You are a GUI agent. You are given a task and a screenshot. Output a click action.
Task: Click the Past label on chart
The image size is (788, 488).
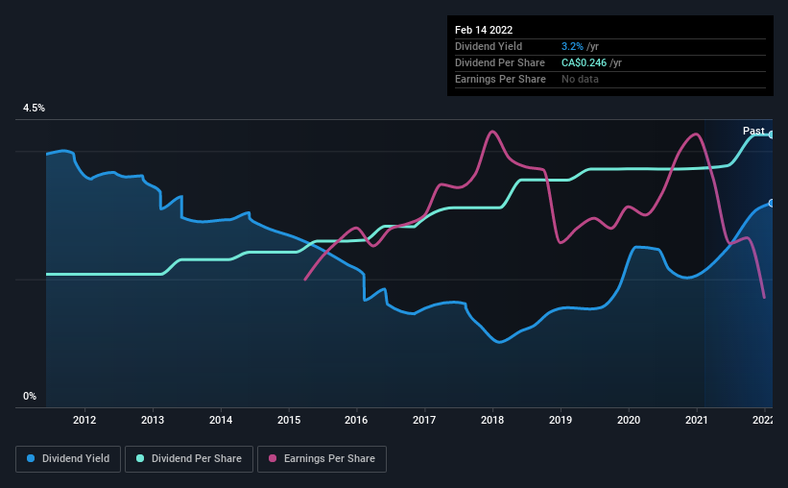click(x=753, y=131)
